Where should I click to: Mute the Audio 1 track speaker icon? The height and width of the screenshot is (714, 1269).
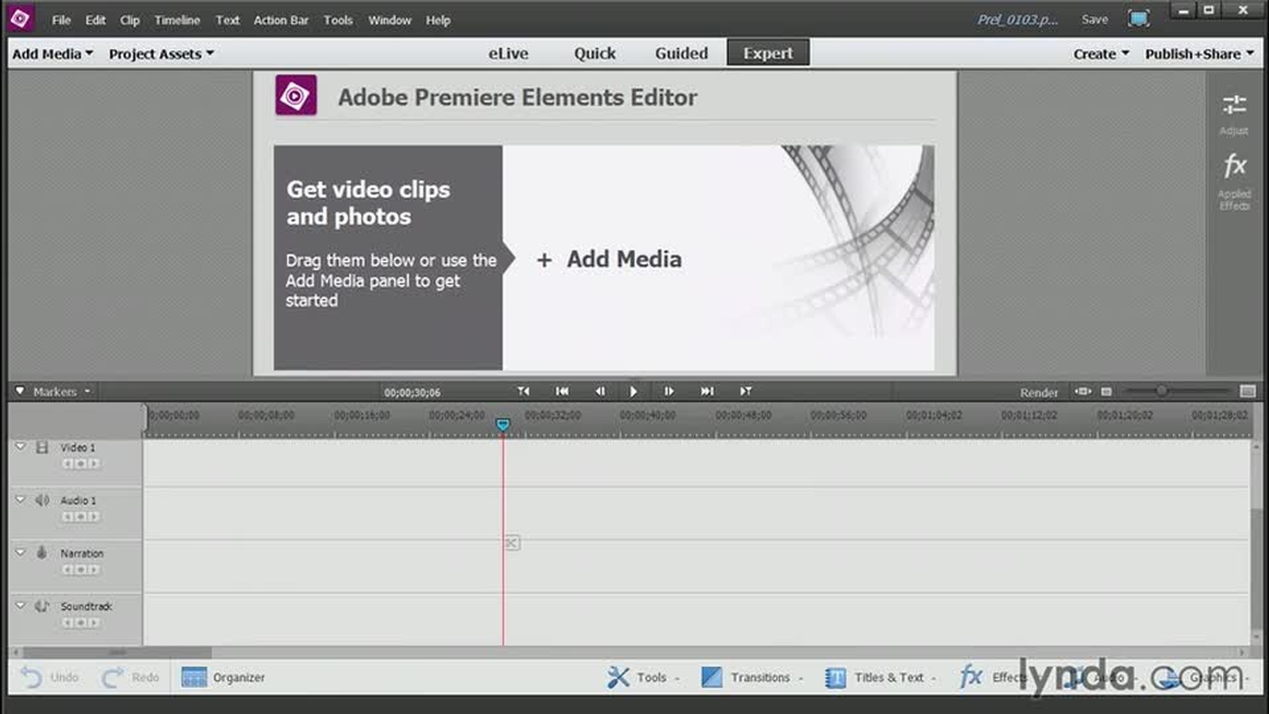pyautogui.click(x=42, y=500)
